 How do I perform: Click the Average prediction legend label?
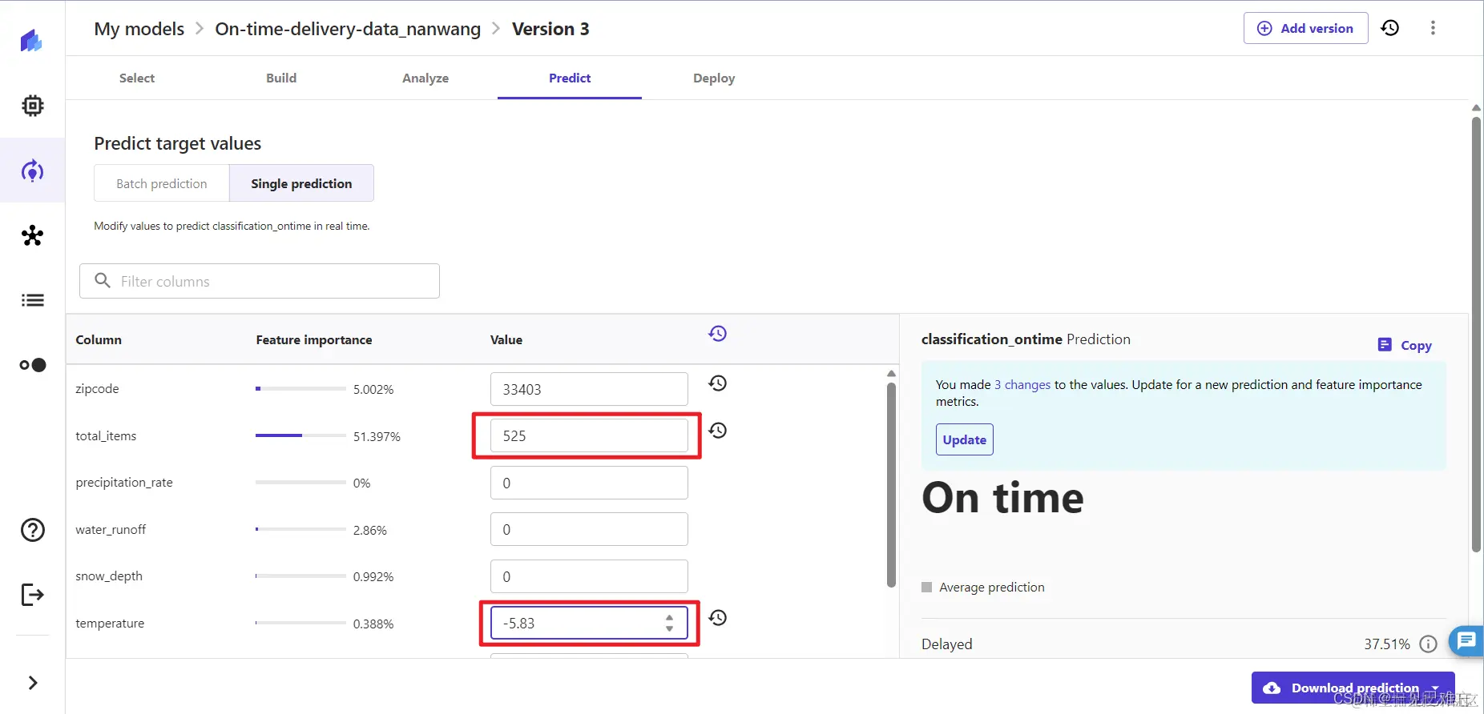tap(992, 588)
